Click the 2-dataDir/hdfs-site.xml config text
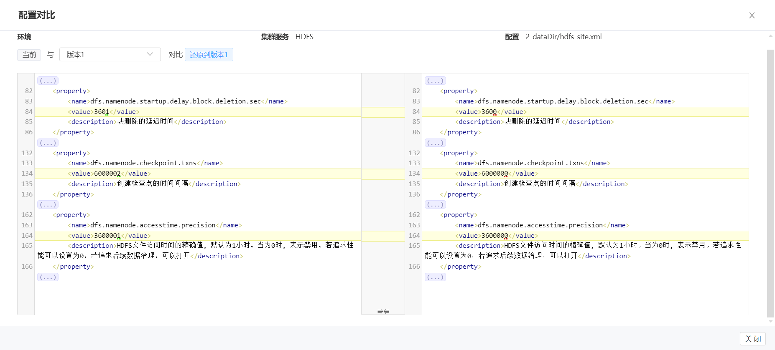 point(563,37)
